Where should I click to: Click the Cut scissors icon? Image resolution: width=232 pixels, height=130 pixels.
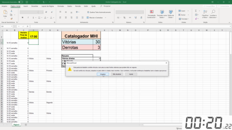point(11,11)
